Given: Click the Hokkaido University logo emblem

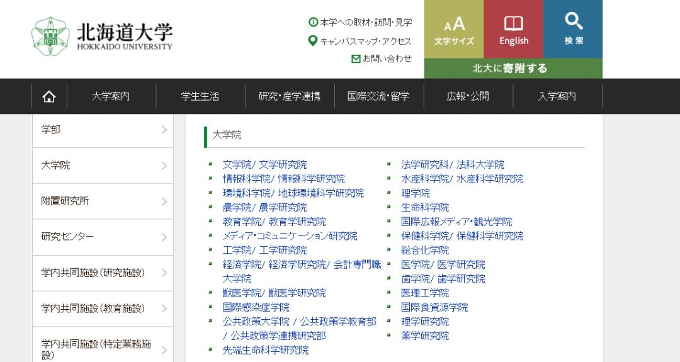Looking at the screenshot, I should click(50, 37).
